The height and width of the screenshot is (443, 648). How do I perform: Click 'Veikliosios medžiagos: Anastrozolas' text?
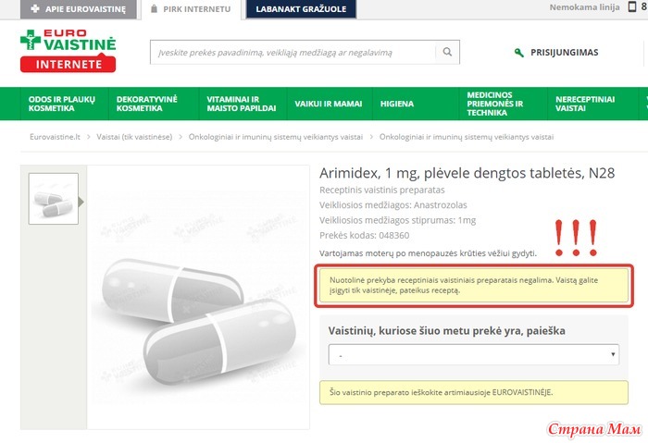(x=393, y=205)
